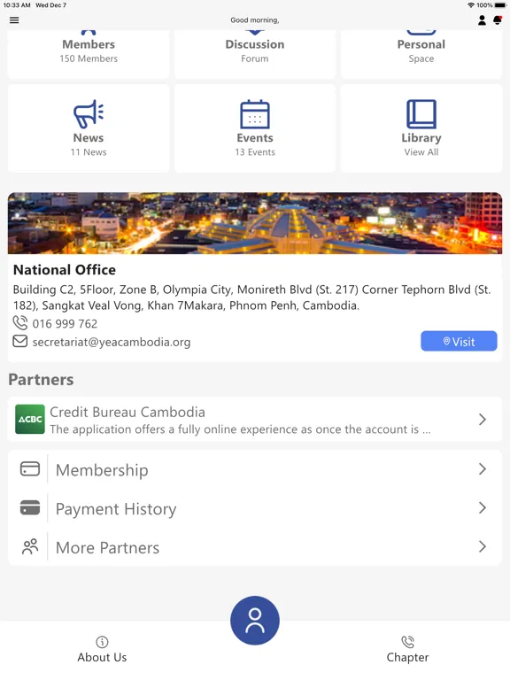The width and height of the screenshot is (510, 680).
Task: Open the user profile icon in header
Action: 482,20
